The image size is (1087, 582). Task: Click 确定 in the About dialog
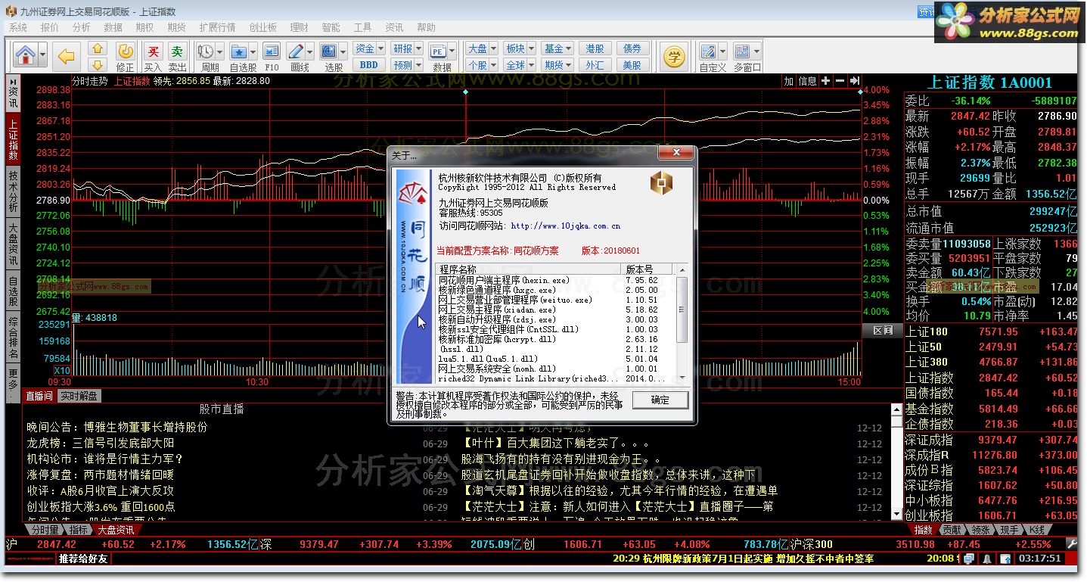pos(660,399)
